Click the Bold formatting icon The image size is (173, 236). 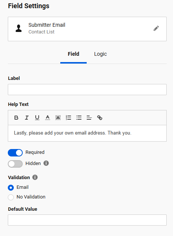(16, 117)
